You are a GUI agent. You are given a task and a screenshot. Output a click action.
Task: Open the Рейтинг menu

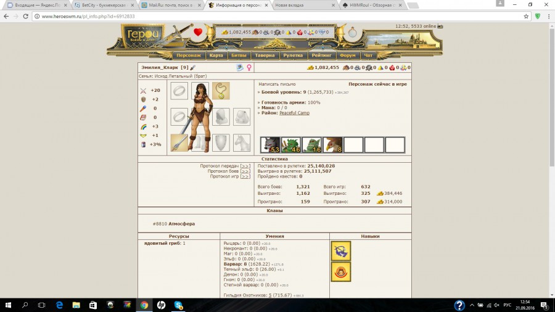(x=321, y=55)
